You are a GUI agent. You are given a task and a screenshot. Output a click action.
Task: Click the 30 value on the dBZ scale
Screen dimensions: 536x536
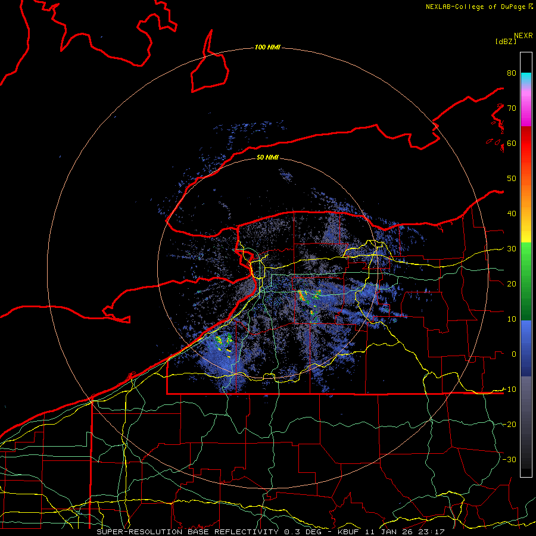point(512,249)
